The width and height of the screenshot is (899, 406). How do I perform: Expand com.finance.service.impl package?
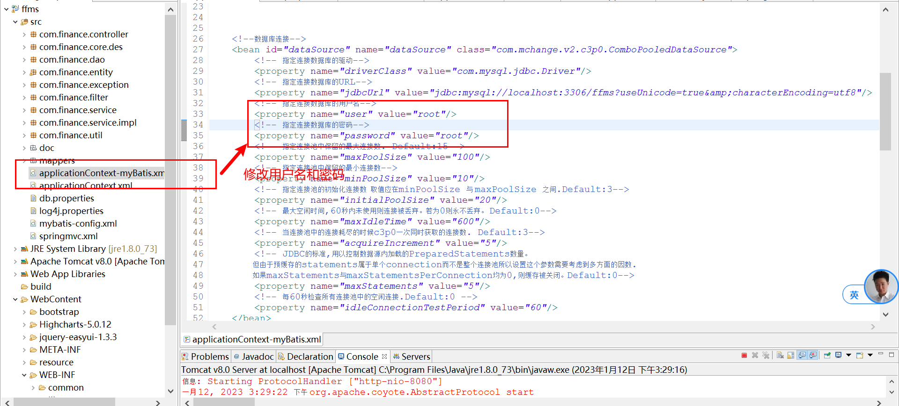click(x=24, y=122)
